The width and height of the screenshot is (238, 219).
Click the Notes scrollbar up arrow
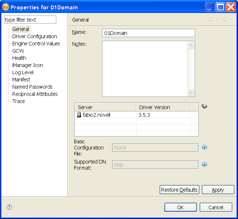pyautogui.click(x=191, y=45)
